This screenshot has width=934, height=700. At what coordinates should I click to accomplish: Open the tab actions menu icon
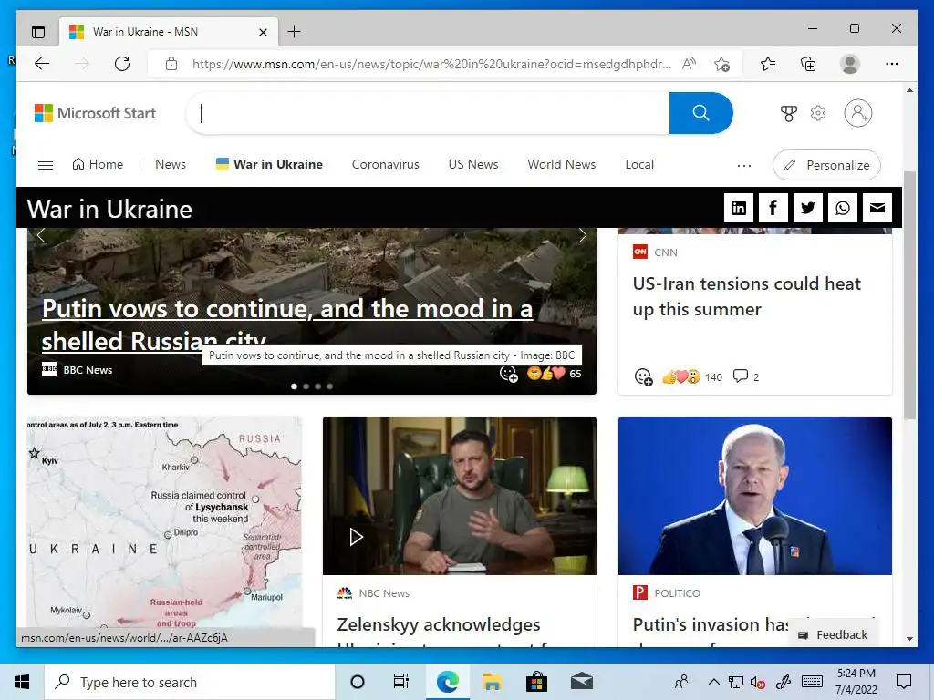tap(38, 32)
